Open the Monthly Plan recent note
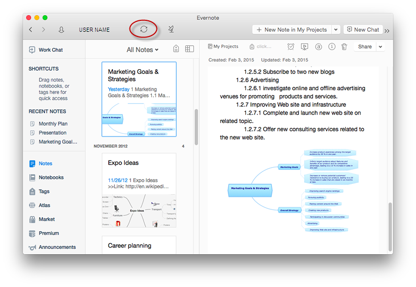Screen dimensions: 416x287 coord(53,123)
